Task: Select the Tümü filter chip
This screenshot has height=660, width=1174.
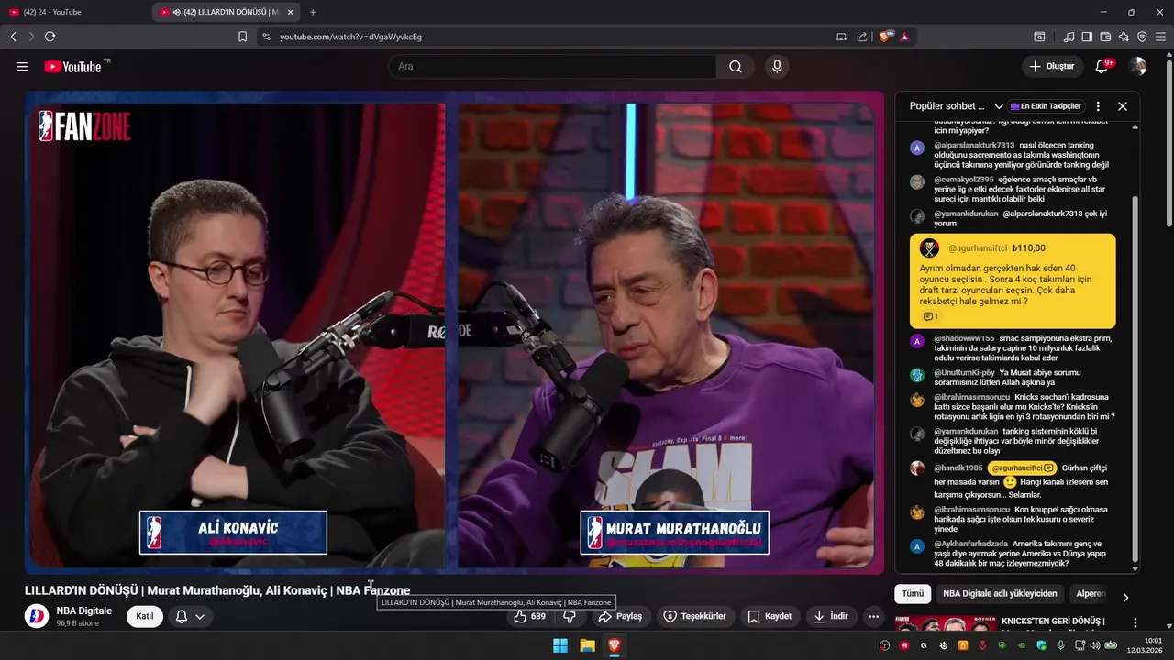Action: click(x=913, y=594)
